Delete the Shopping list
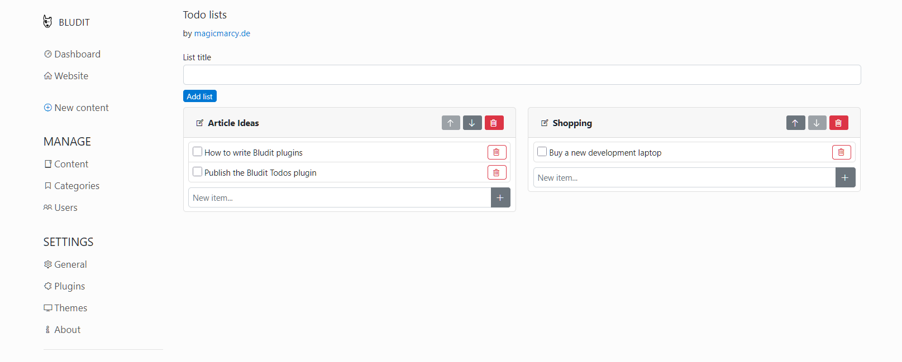This screenshot has width=902, height=362. point(838,123)
